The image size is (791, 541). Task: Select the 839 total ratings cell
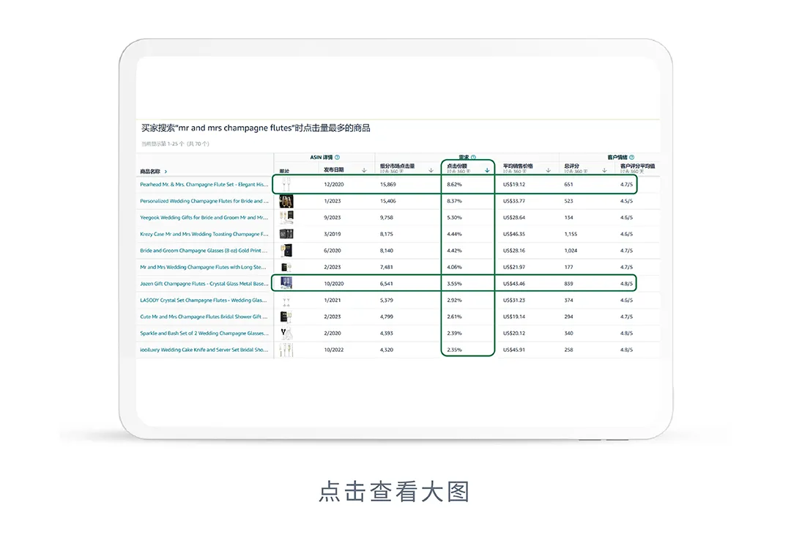[x=569, y=284]
